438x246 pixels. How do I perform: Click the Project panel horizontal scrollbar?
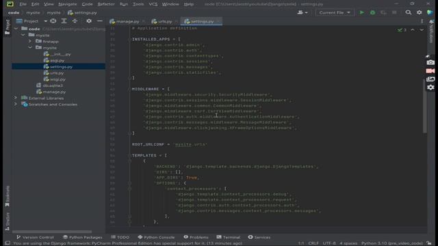[x=52, y=232]
